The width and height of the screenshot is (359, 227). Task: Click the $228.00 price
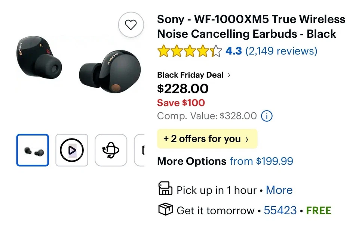pyautogui.click(x=183, y=89)
